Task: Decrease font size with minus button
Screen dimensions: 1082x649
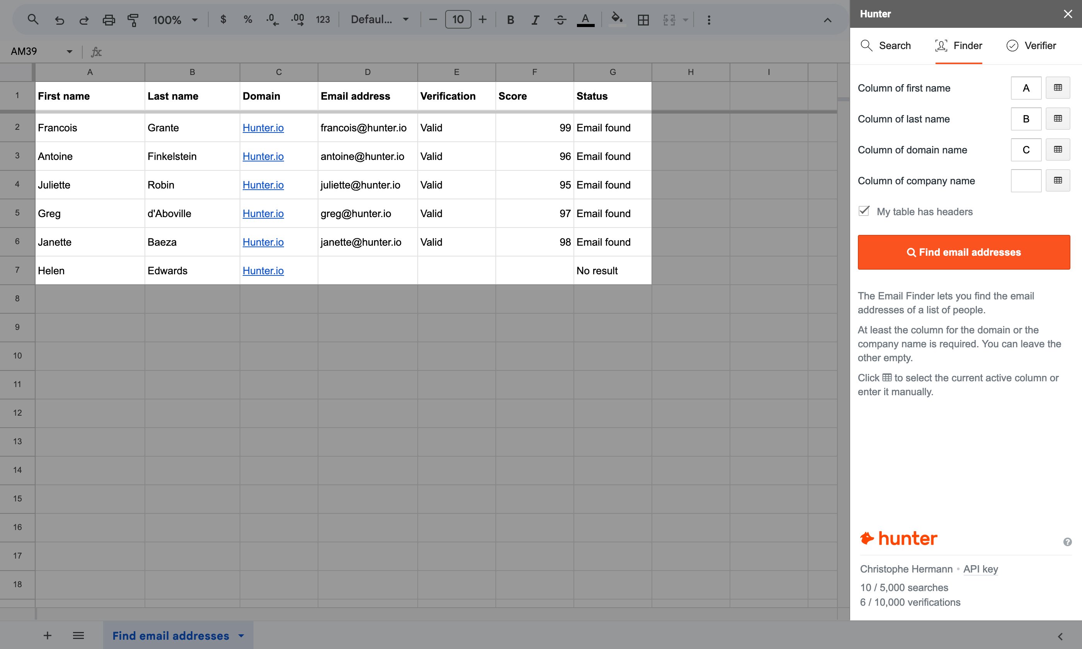Action: coord(433,19)
